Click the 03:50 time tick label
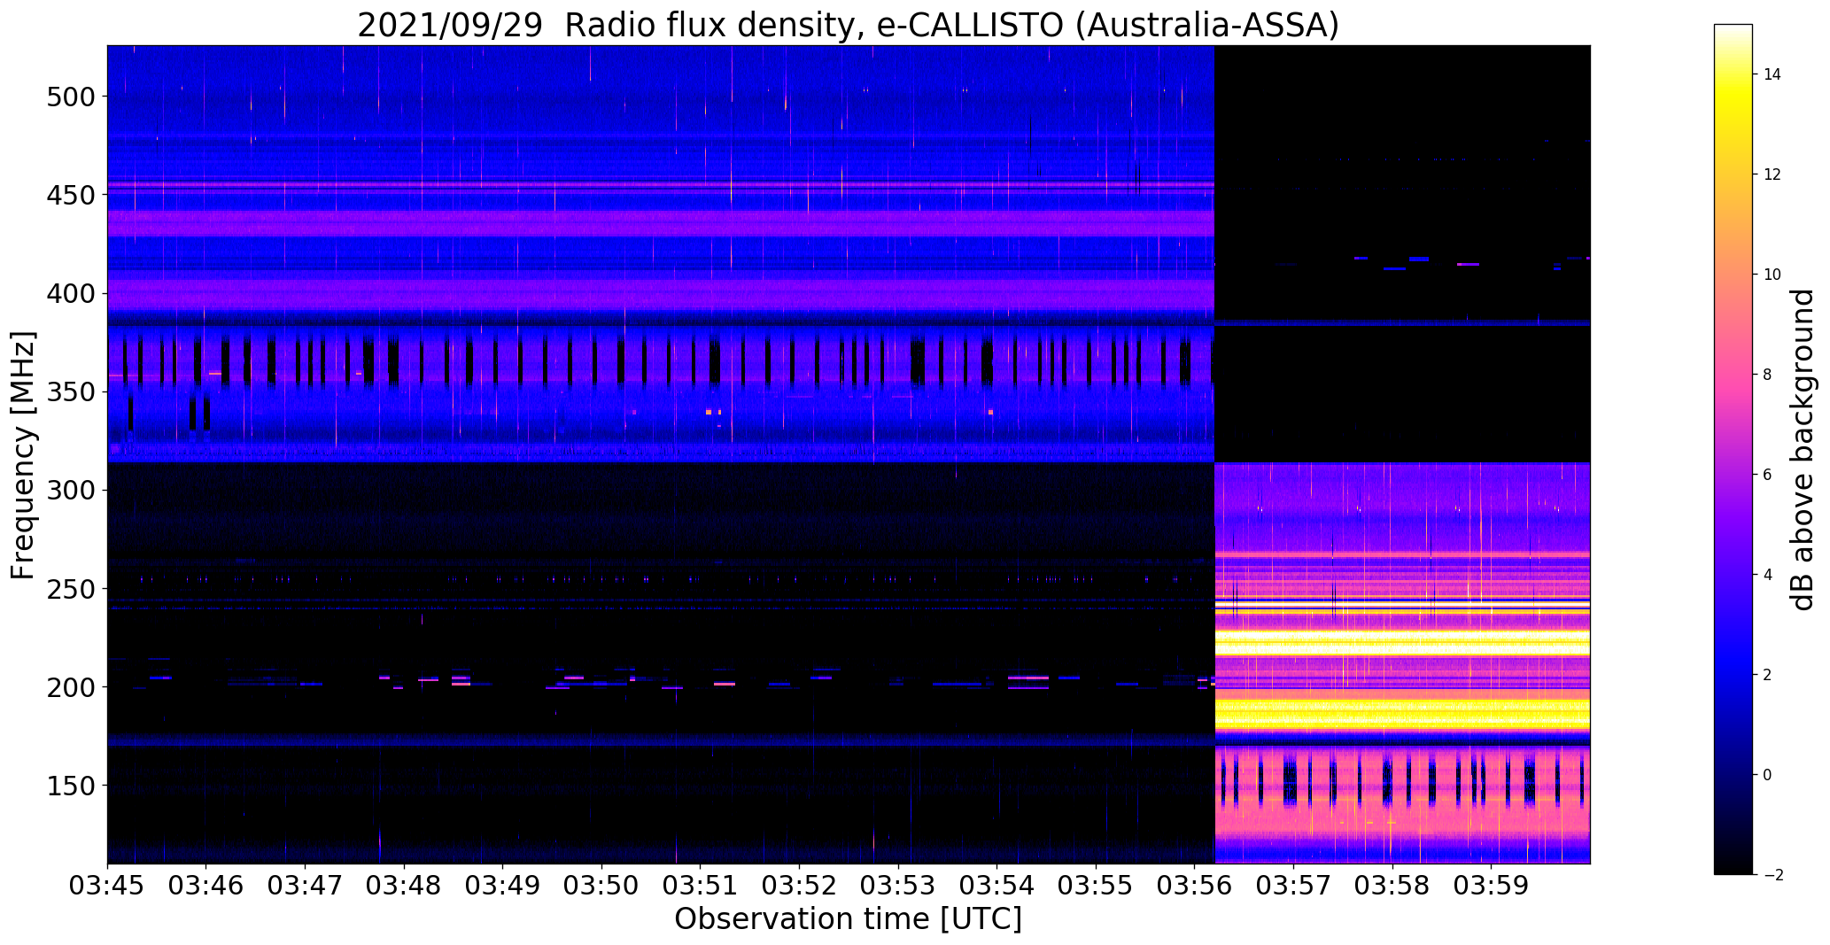The width and height of the screenshot is (1830, 945). (602, 886)
